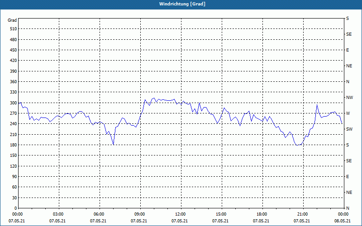Viewport: 362px width, 226px height.
Task: Select the 270 degree axis label
Action: (x=14, y=113)
